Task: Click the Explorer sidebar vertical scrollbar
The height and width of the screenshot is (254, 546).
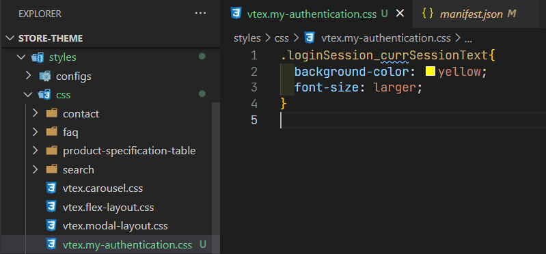Action: [215, 178]
